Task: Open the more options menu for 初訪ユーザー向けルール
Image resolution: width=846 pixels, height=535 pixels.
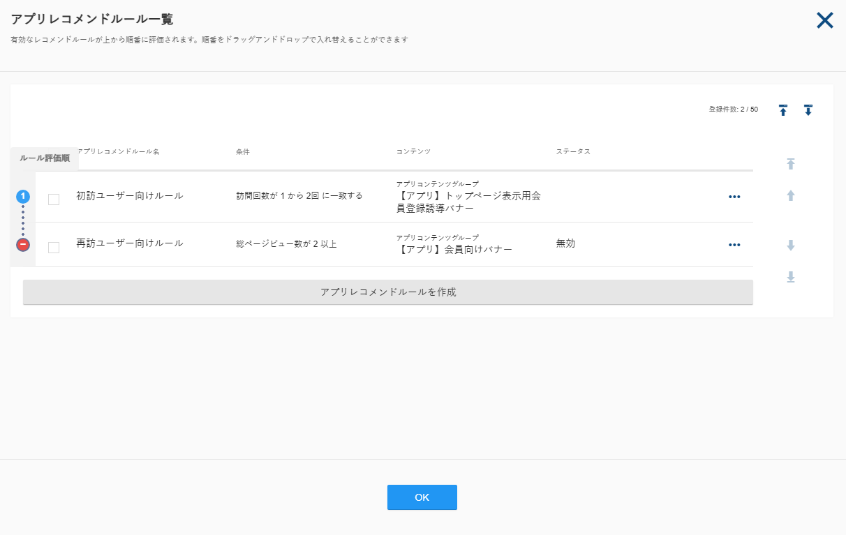Action: 734,197
